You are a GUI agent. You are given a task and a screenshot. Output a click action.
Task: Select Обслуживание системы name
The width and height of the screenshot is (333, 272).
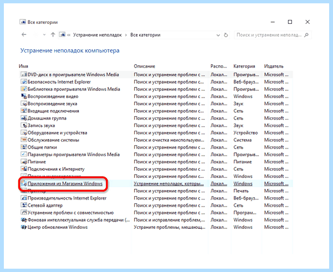(53, 140)
